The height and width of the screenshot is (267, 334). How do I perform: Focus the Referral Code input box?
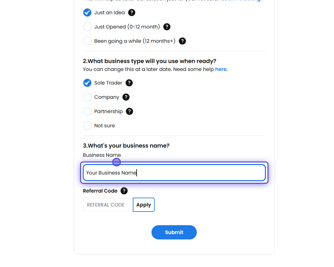click(x=108, y=205)
